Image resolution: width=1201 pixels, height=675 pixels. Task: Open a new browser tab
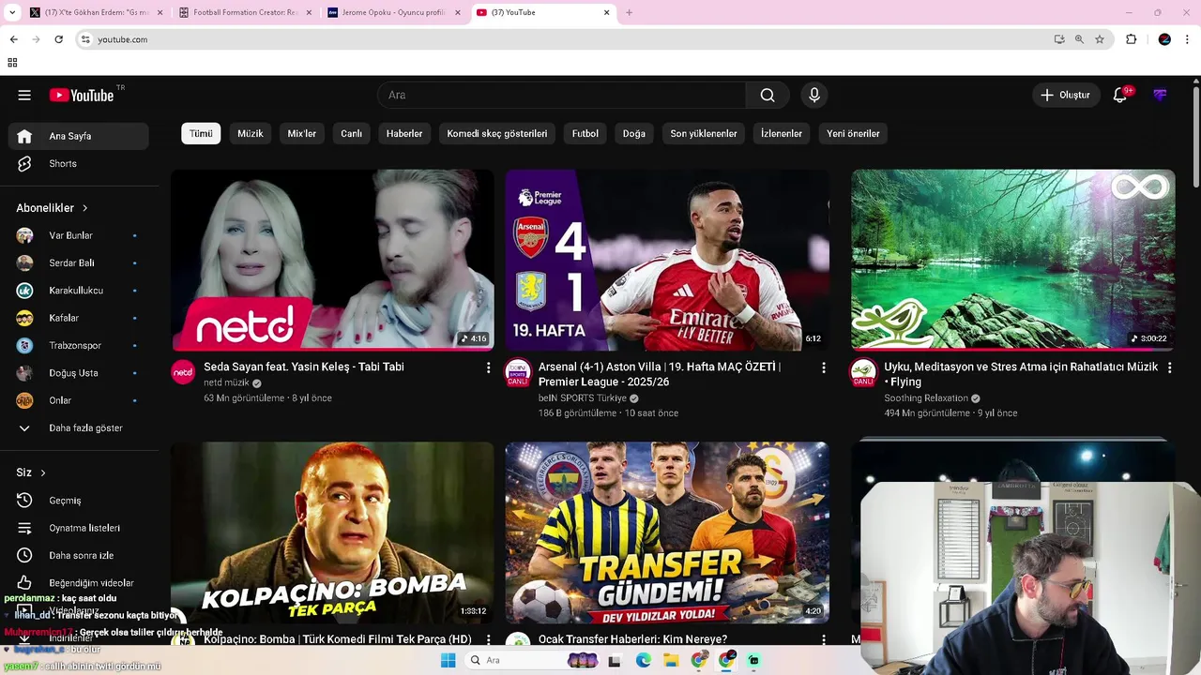pos(629,12)
